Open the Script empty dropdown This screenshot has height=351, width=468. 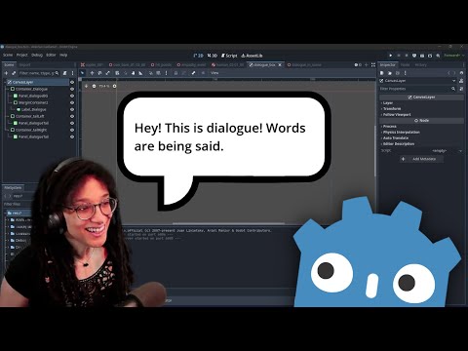tap(443, 151)
